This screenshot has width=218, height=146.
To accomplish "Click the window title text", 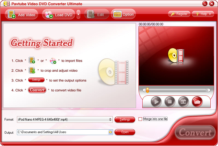I will click(47, 4).
